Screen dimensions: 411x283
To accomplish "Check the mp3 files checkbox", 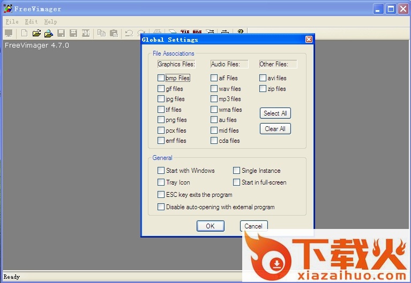I will 214,99.
